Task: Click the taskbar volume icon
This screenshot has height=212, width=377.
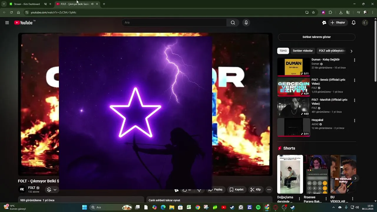Action: tap(357, 207)
